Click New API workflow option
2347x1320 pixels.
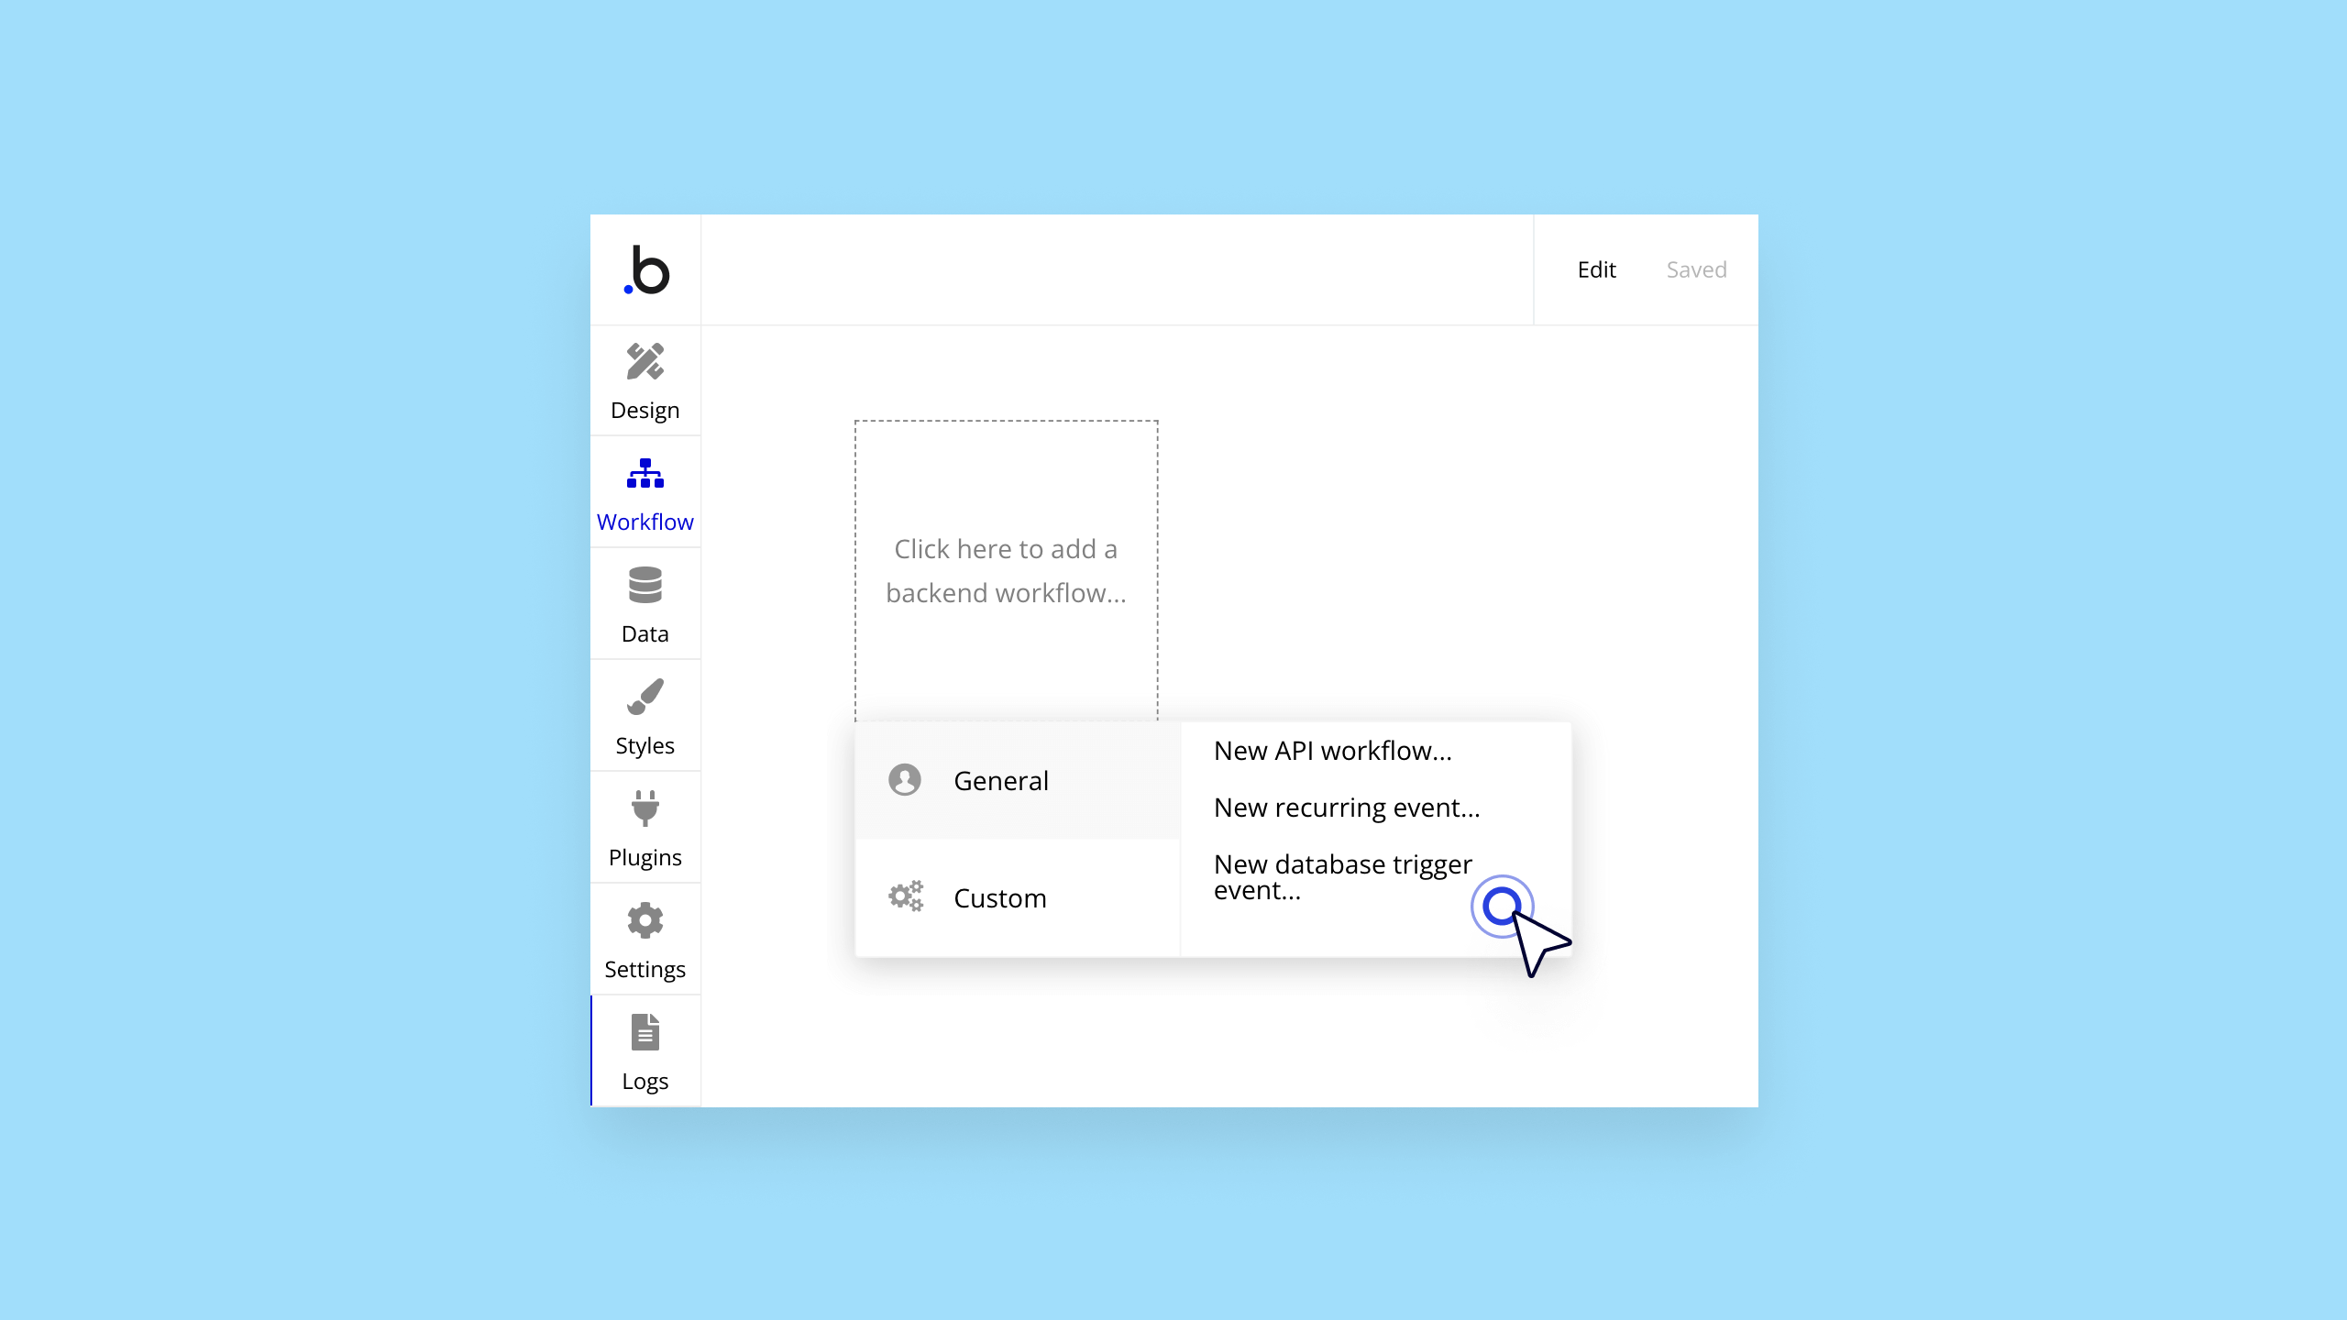[1331, 751]
